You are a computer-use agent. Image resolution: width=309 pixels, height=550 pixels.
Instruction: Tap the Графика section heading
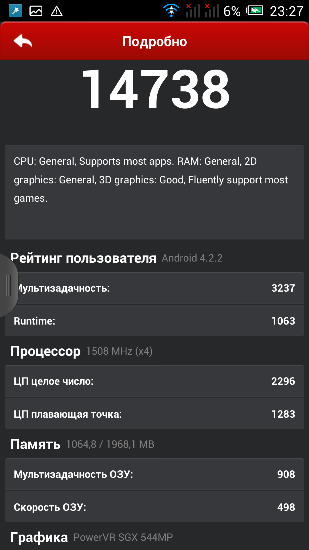coord(39,537)
